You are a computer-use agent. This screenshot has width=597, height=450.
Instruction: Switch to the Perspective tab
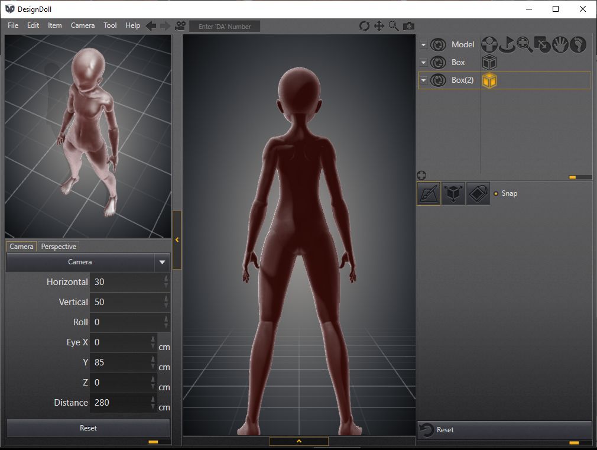59,247
